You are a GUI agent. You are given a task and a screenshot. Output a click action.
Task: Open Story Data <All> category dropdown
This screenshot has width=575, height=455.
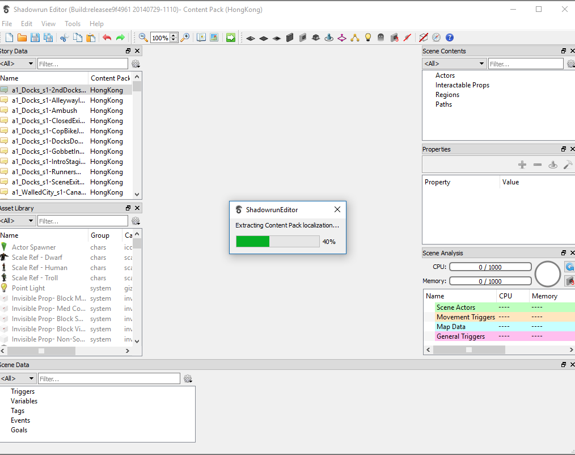click(18, 64)
